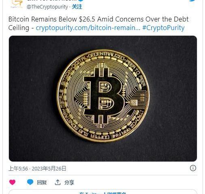Click the browse more on Twitter button at bottom
This screenshot has width=205, height=194.
click(x=102, y=192)
